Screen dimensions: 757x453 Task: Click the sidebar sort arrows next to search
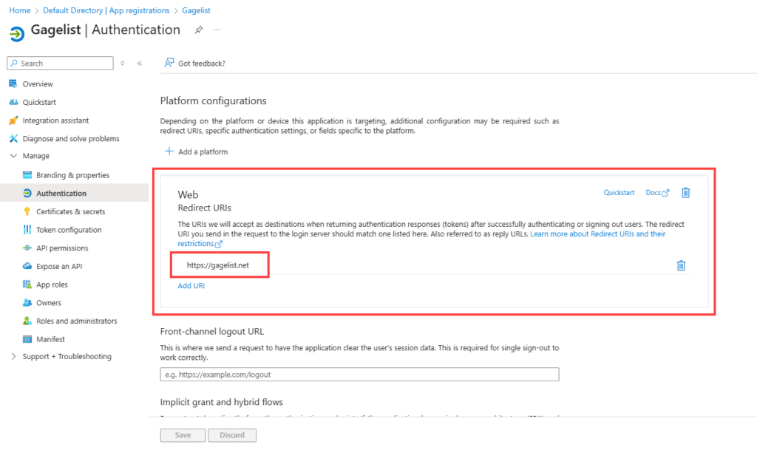tap(123, 64)
